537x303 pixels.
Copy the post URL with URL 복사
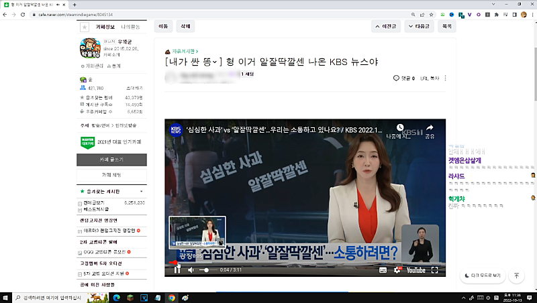(430, 78)
